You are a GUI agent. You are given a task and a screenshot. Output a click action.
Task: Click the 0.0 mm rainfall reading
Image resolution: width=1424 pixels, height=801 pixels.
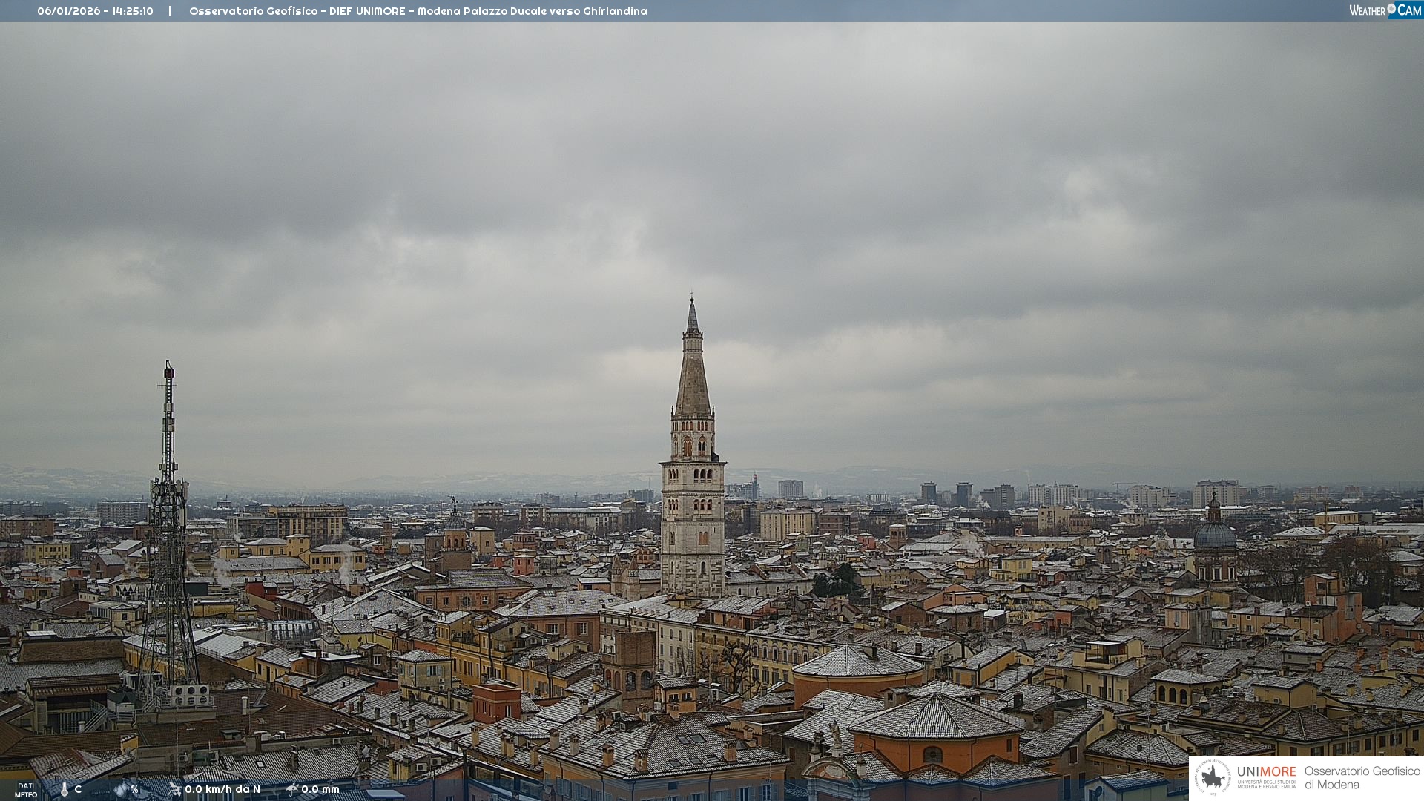pos(320,789)
